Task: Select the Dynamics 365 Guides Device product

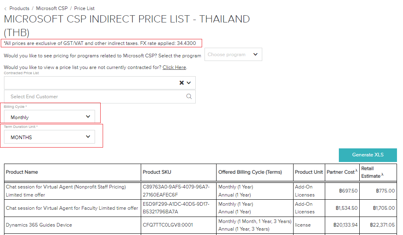Action: [x=39, y=225]
